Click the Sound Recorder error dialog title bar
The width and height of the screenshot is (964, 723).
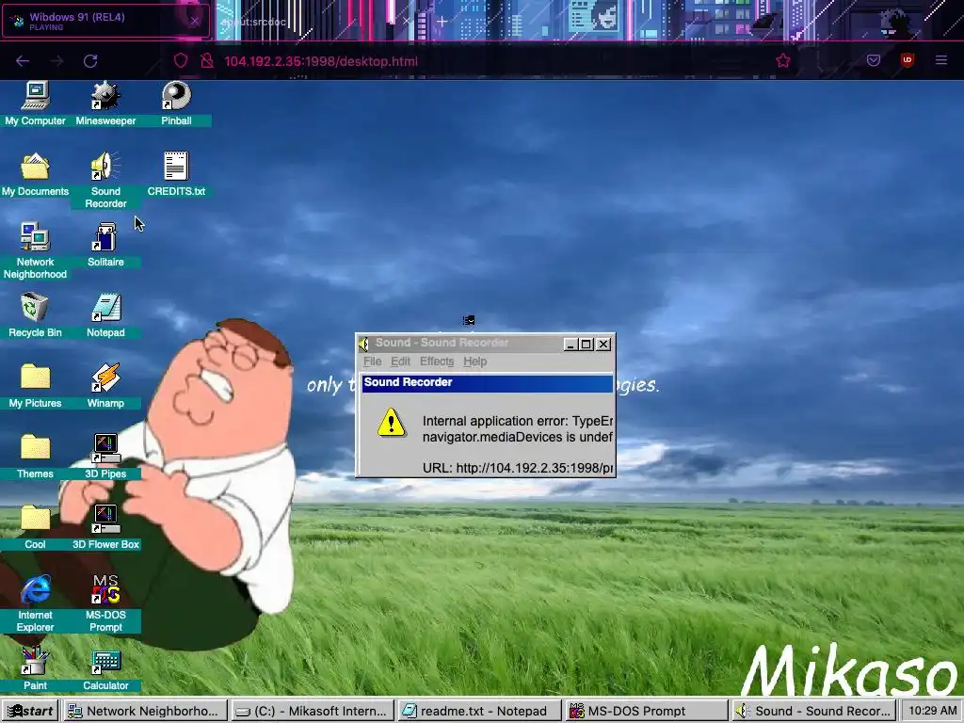[x=487, y=382]
